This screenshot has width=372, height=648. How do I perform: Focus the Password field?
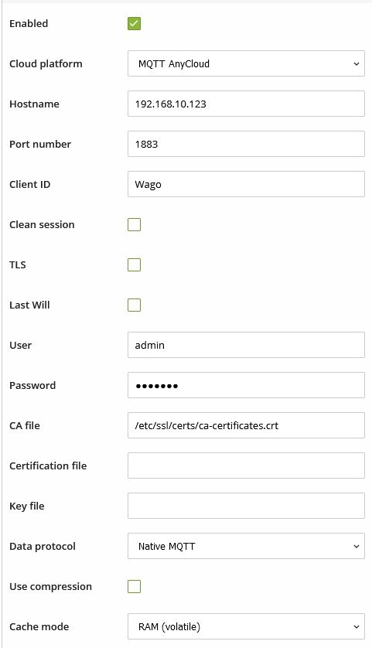click(x=246, y=385)
